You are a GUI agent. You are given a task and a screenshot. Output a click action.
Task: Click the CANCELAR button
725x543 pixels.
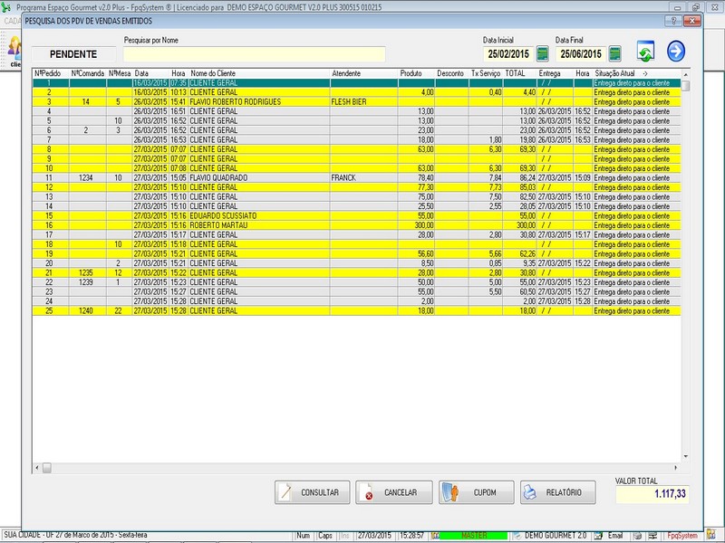(x=394, y=492)
